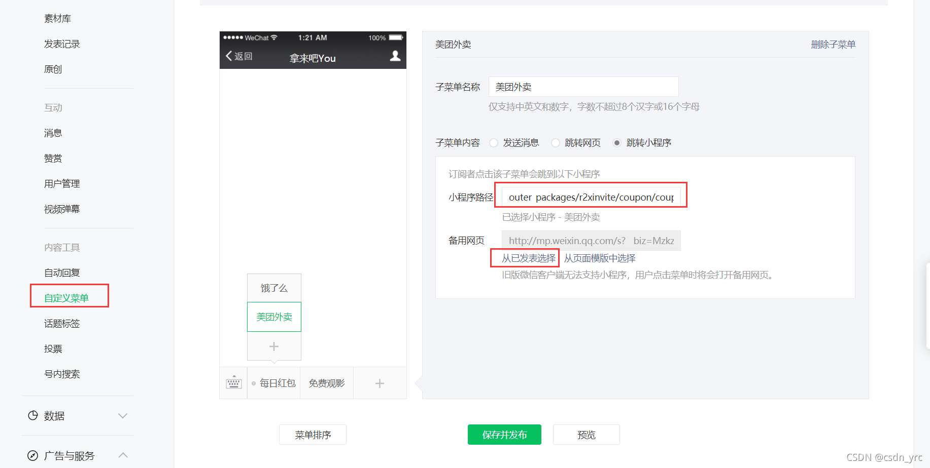Click the 小程序路径 input field
Image resolution: width=930 pixels, height=468 pixels.
[x=591, y=197]
